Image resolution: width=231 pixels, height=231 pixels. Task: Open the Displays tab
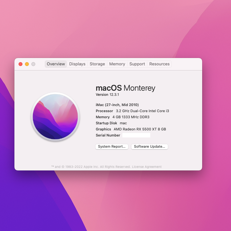click(77, 64)
